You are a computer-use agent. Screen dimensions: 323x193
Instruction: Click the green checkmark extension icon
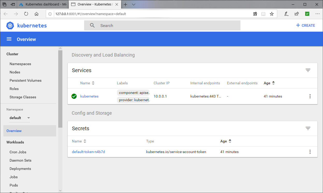[307, 14]
